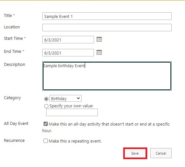Cancel the event form
The image size is (185, 167).
coord(161,153)
